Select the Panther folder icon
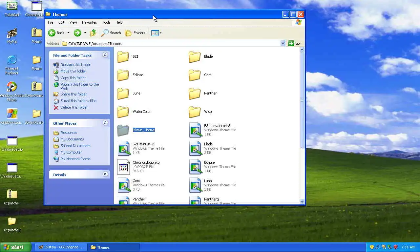This screenshot has width=420, height=252. pyautogui.click(x=195, y=94)
